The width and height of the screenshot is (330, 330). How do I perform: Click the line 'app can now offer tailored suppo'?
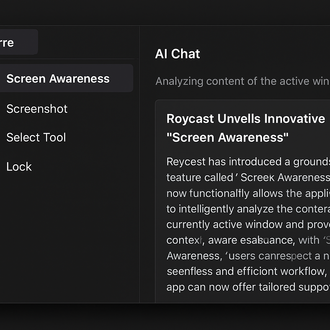[x=248, y=287]
